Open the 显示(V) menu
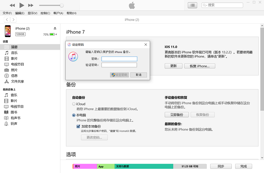This screenshot has height=173, width=264. tap(33, 13)
